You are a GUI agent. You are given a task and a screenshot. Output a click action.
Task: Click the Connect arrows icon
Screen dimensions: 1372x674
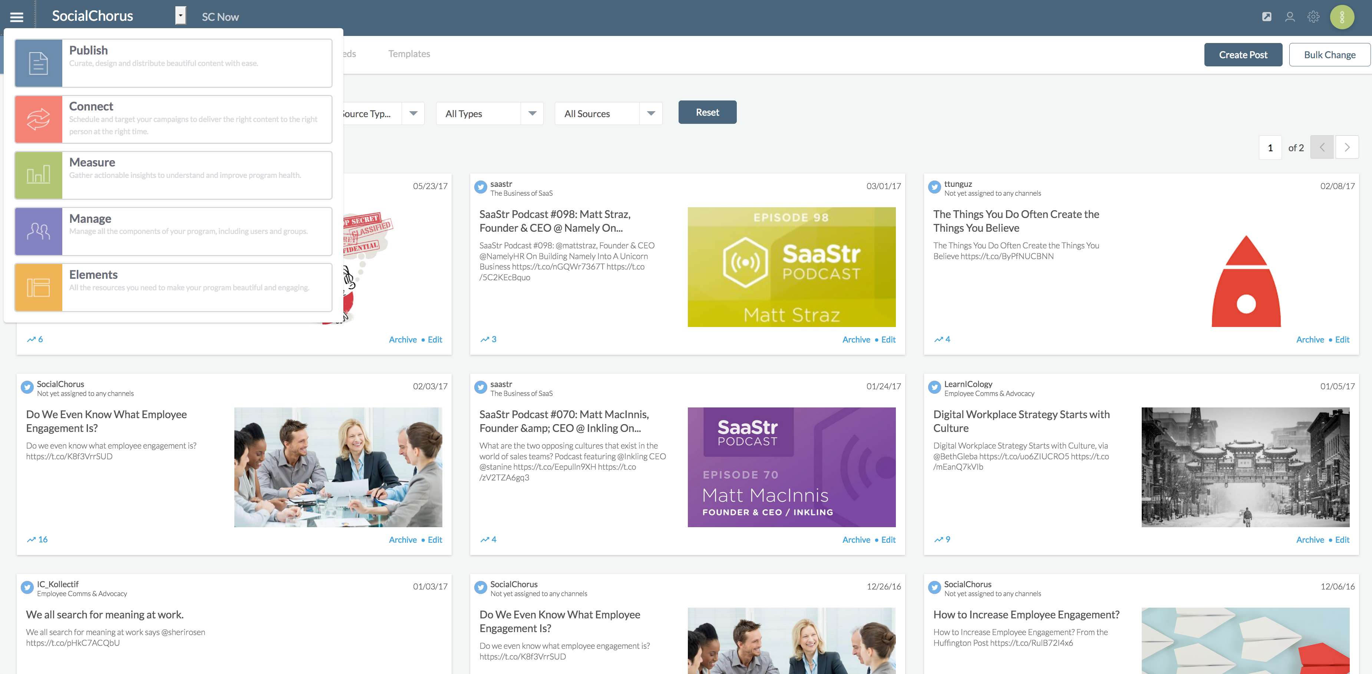click(38, 119)
